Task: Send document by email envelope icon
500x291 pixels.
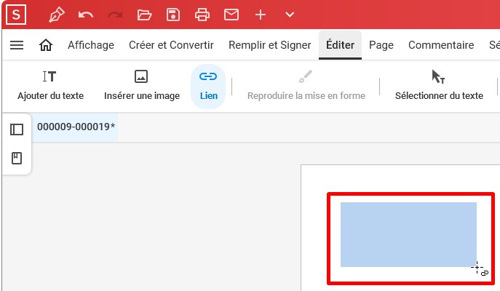Action: tap(231, 15)
